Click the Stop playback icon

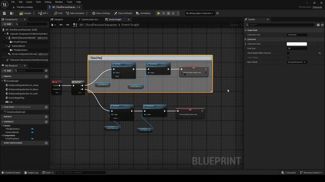click(x=169, y=13)
